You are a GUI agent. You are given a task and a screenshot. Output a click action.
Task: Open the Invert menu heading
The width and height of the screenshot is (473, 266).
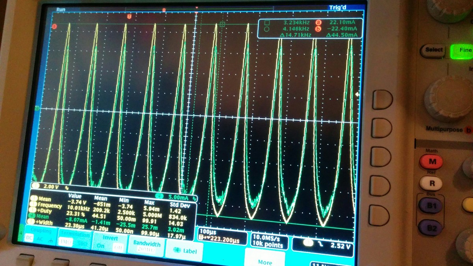click(x=110, y=238)
